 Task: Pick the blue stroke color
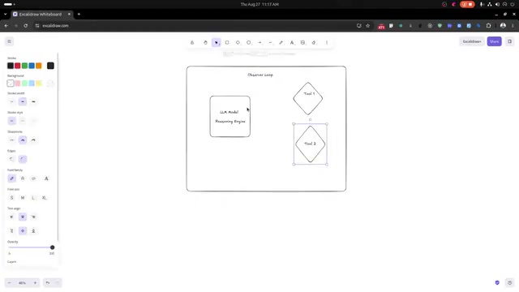click(x=32, y=66)
